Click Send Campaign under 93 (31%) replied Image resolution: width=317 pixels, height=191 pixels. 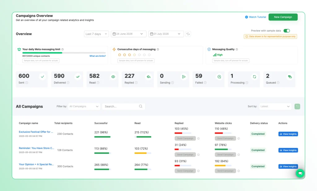pos(185,171)
